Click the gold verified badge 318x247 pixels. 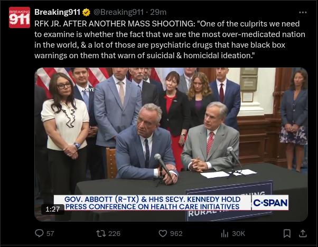coord(86,12)
